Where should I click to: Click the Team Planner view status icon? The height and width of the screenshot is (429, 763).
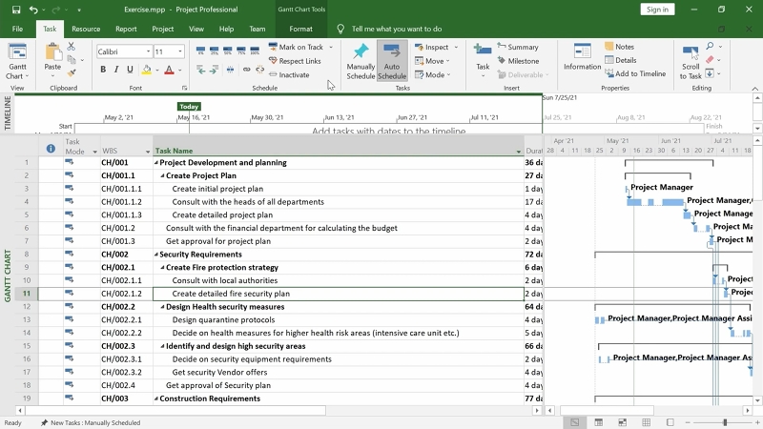click(623, 422)
